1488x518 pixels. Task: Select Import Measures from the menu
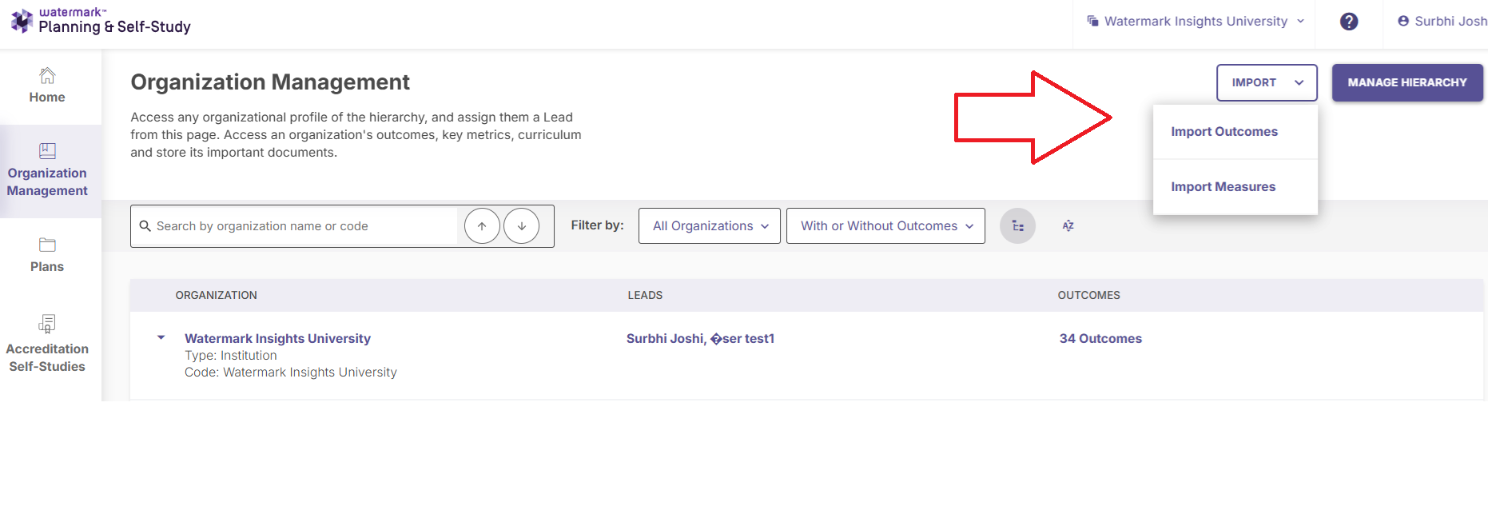pos(1223,187)
